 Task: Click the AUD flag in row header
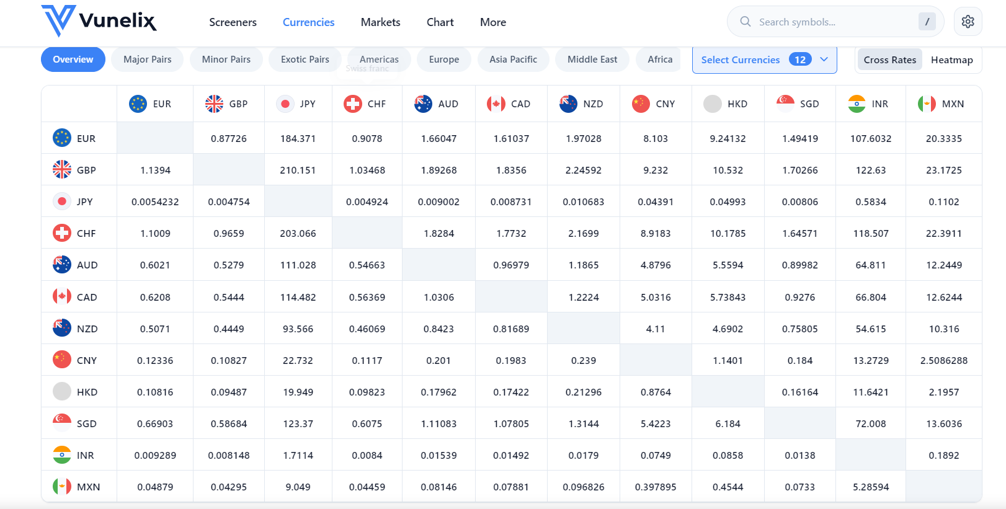click(62, 265)
